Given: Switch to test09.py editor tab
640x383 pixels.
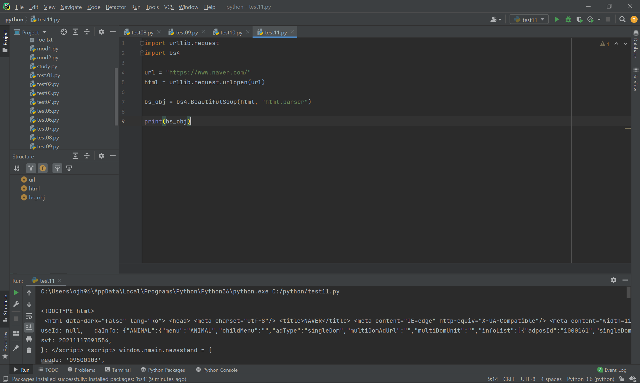Looking at the screenshot, I should [186, 32].
